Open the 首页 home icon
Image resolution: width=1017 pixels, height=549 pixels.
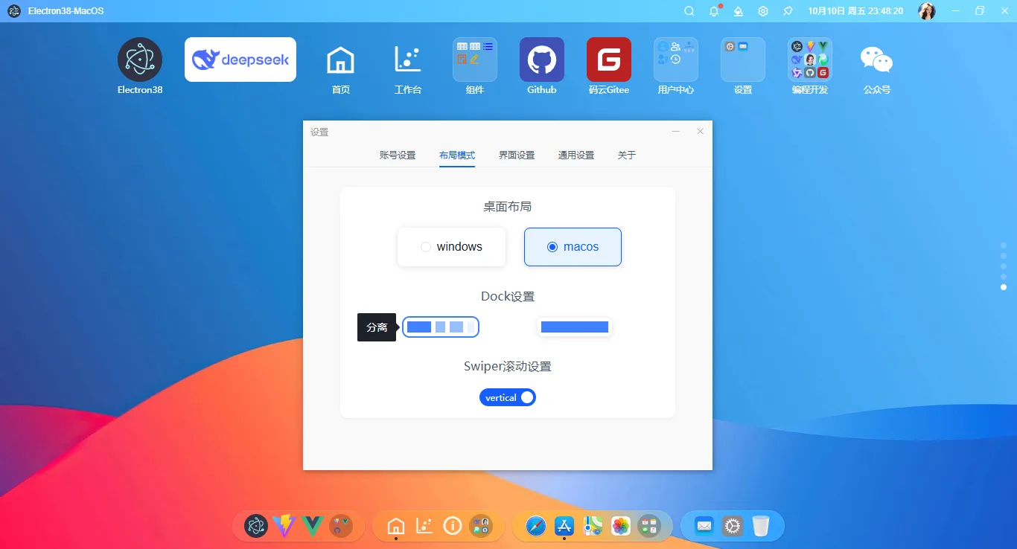[340, 60]
